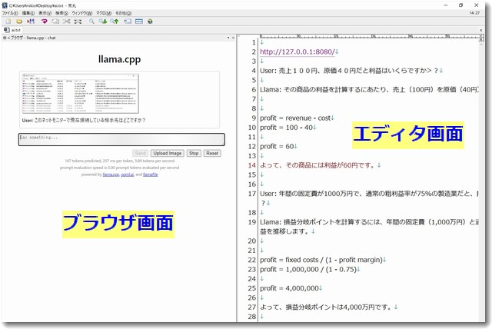Click the search upward arrow icon
The width and height of the screenshot is (492, 329).
pos(115,22)
